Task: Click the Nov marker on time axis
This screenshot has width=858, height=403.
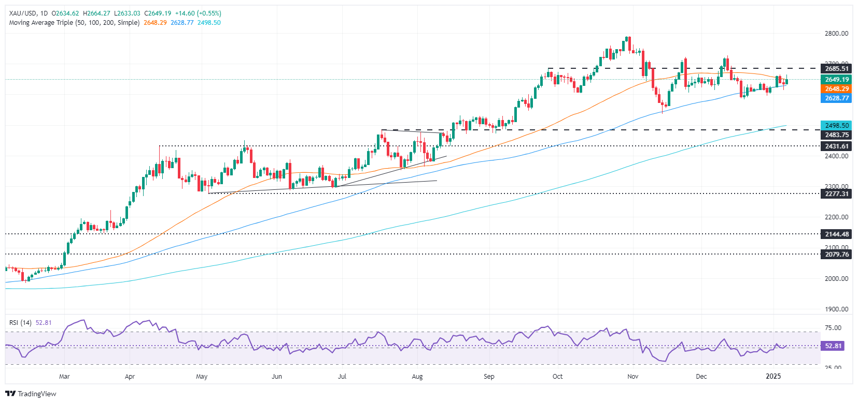Action: click(632, 377)
